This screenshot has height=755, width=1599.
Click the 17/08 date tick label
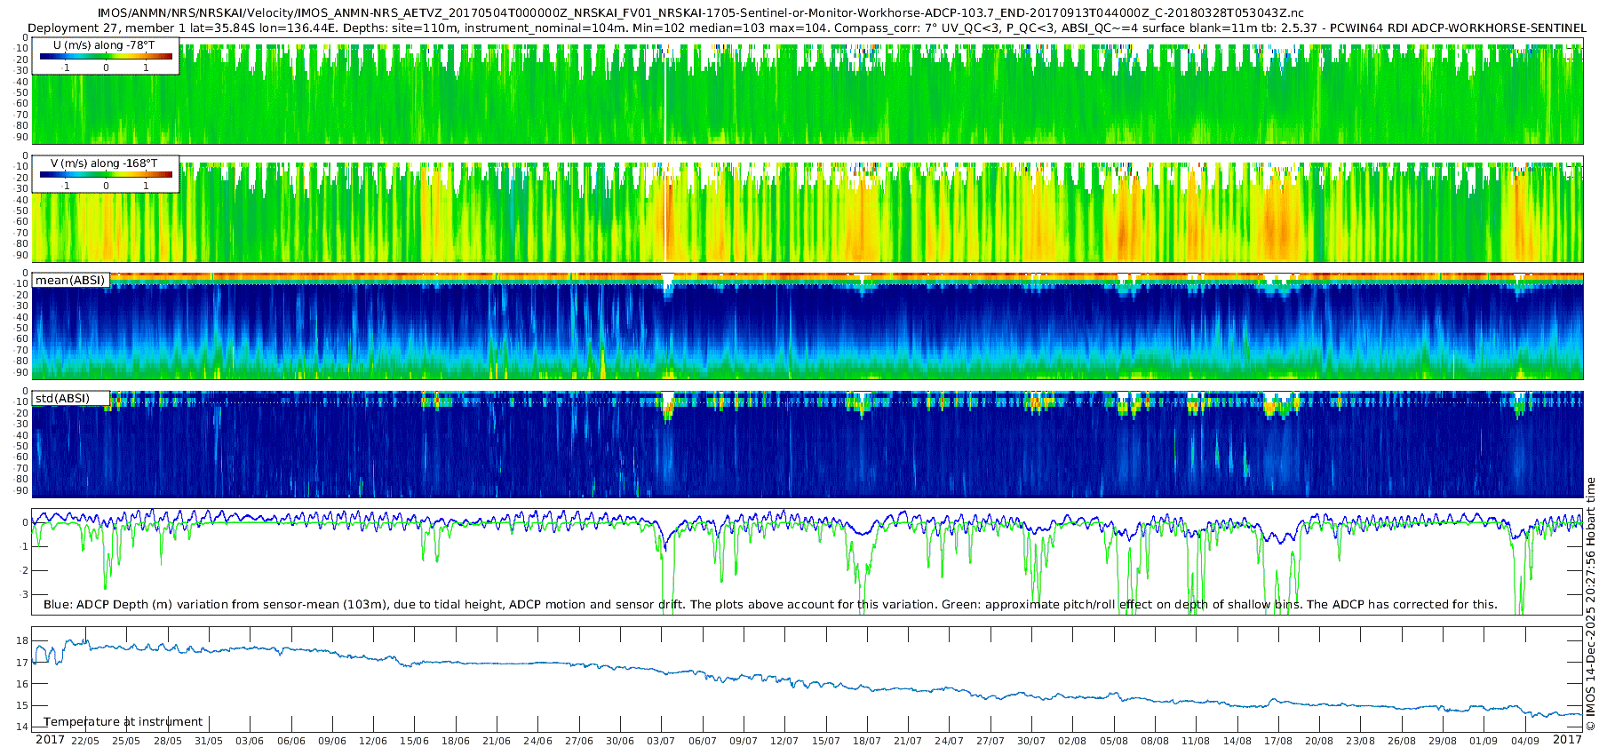click(x=1278, y=742)
